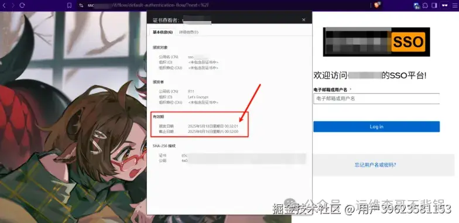459x223 pixels.
Task: Click the browser forward arrow
Action: pyautogui.click(x=13, y=5)
